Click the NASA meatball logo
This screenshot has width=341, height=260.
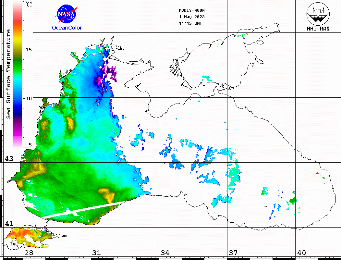[x=66, y=14]
